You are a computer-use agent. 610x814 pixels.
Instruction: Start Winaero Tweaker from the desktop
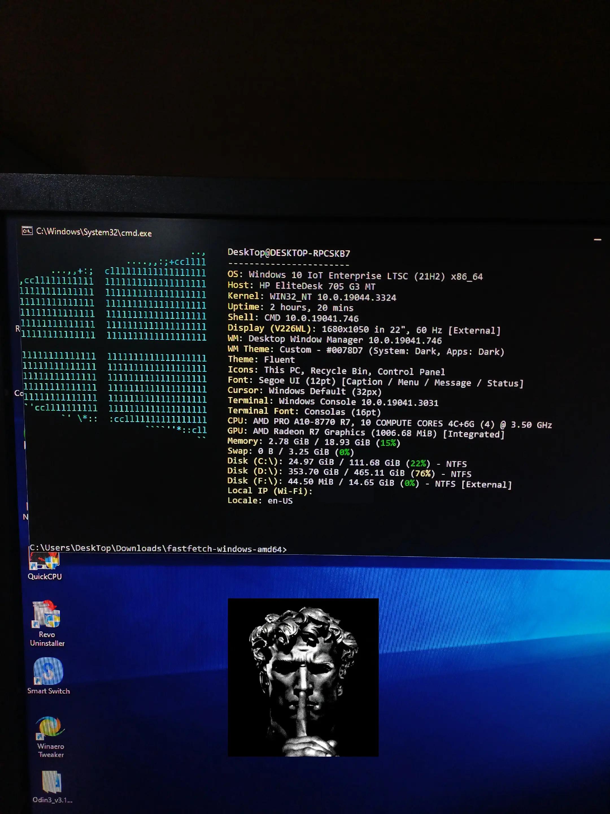[50, 737]
